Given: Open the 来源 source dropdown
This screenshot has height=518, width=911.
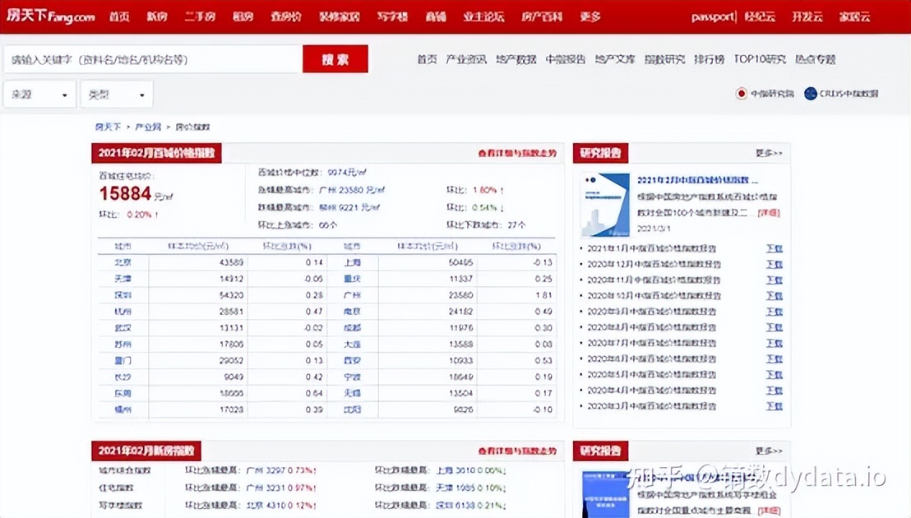Looking at the screenshot, I should pyautogui.click(x=39, y=94).
